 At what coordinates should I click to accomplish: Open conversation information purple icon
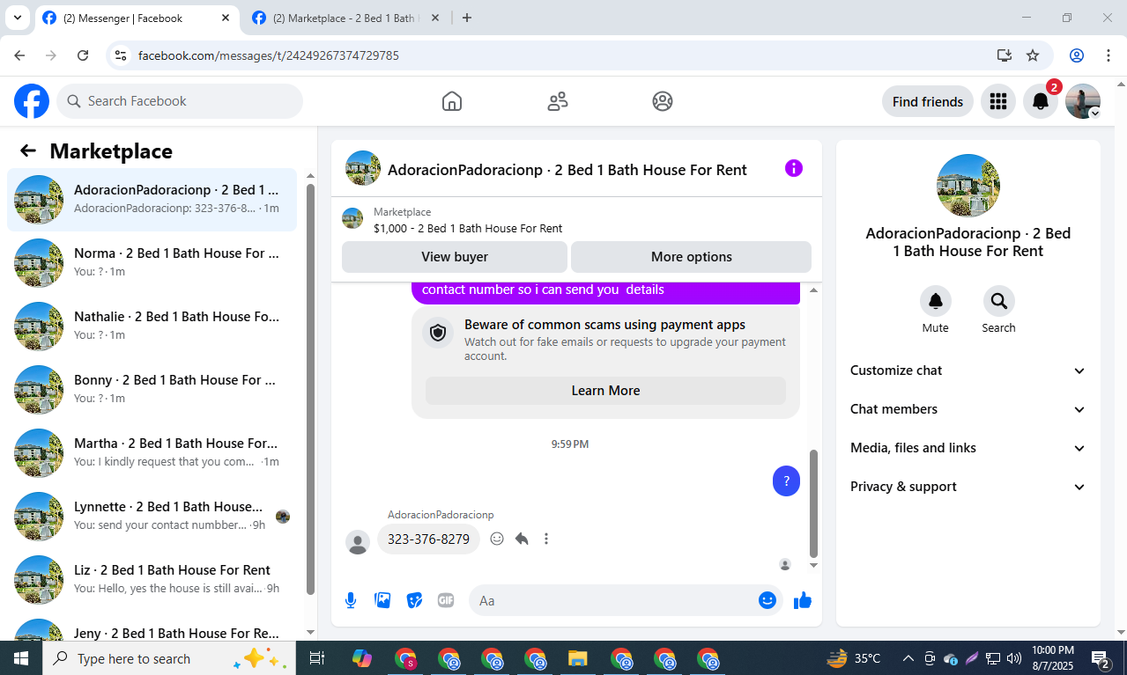coord(793,168)
